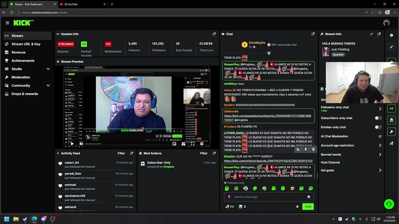
Task: Open chat settings gear next to the Chat button
Action: tap(297, 207)
